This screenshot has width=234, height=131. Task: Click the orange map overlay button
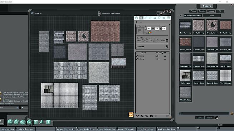[x=131, y=115]
